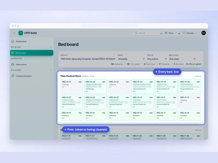Click the 0 Reserved count
Screen dimensions: 218x163
pos(148,64)
